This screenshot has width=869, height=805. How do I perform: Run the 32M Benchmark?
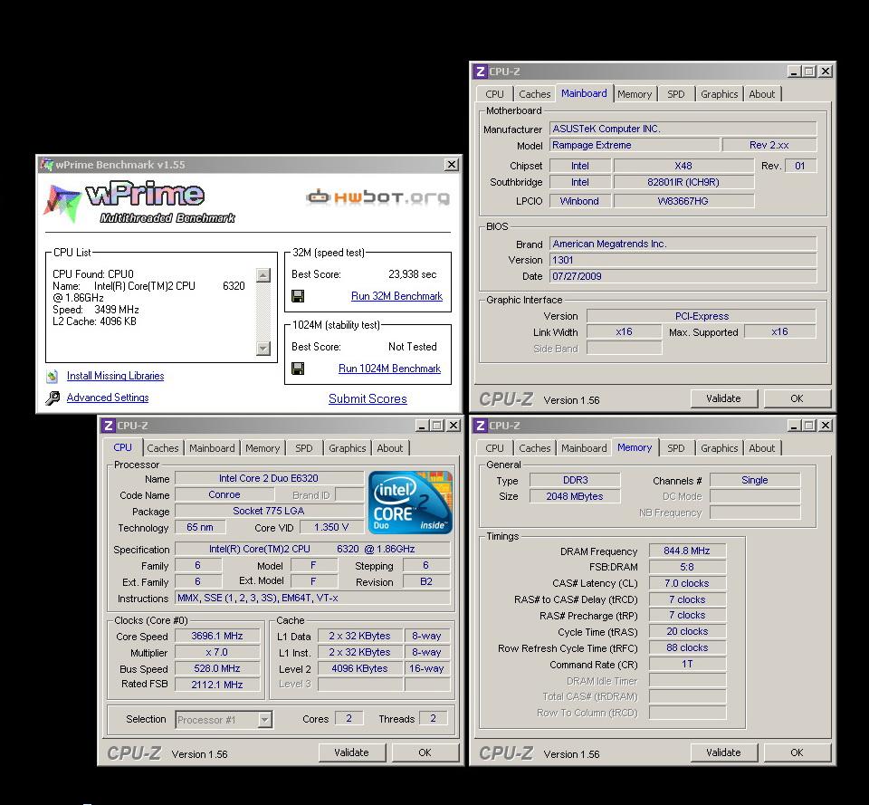[396, 296]
